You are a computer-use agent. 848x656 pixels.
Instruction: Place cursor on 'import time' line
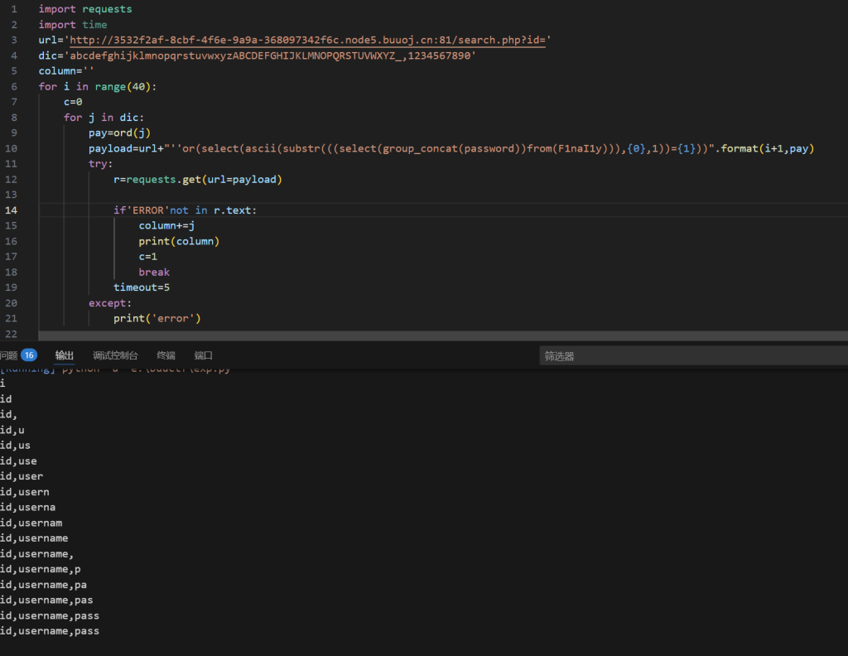pos(73,25)
